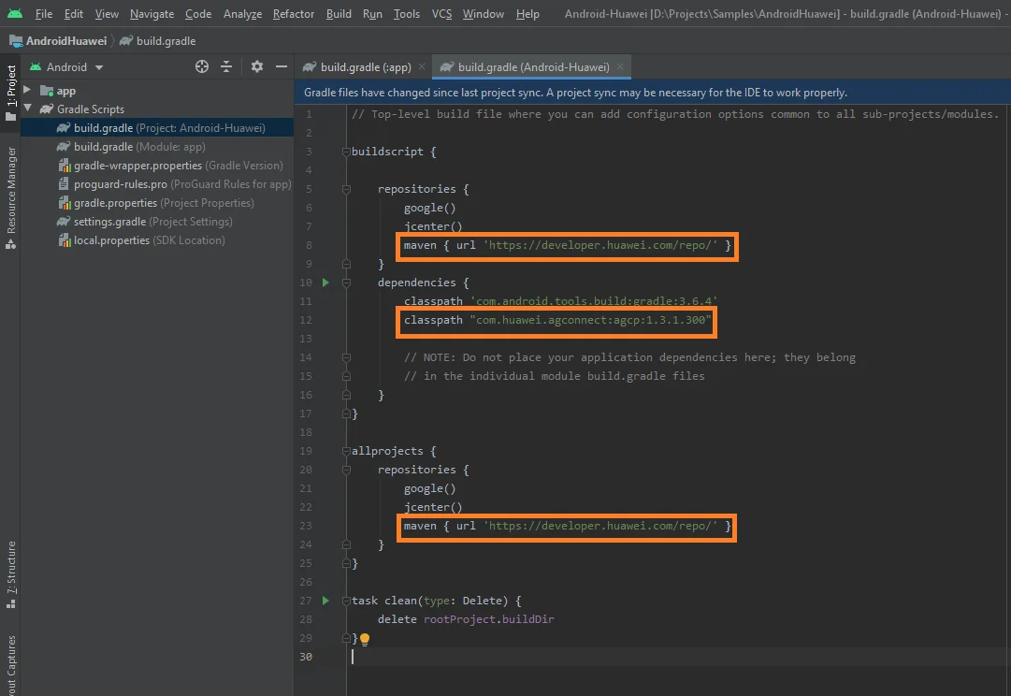Viewport: 1011px width, 696px height.
Task: Open the Refactor menu
Action: [294, 14]
